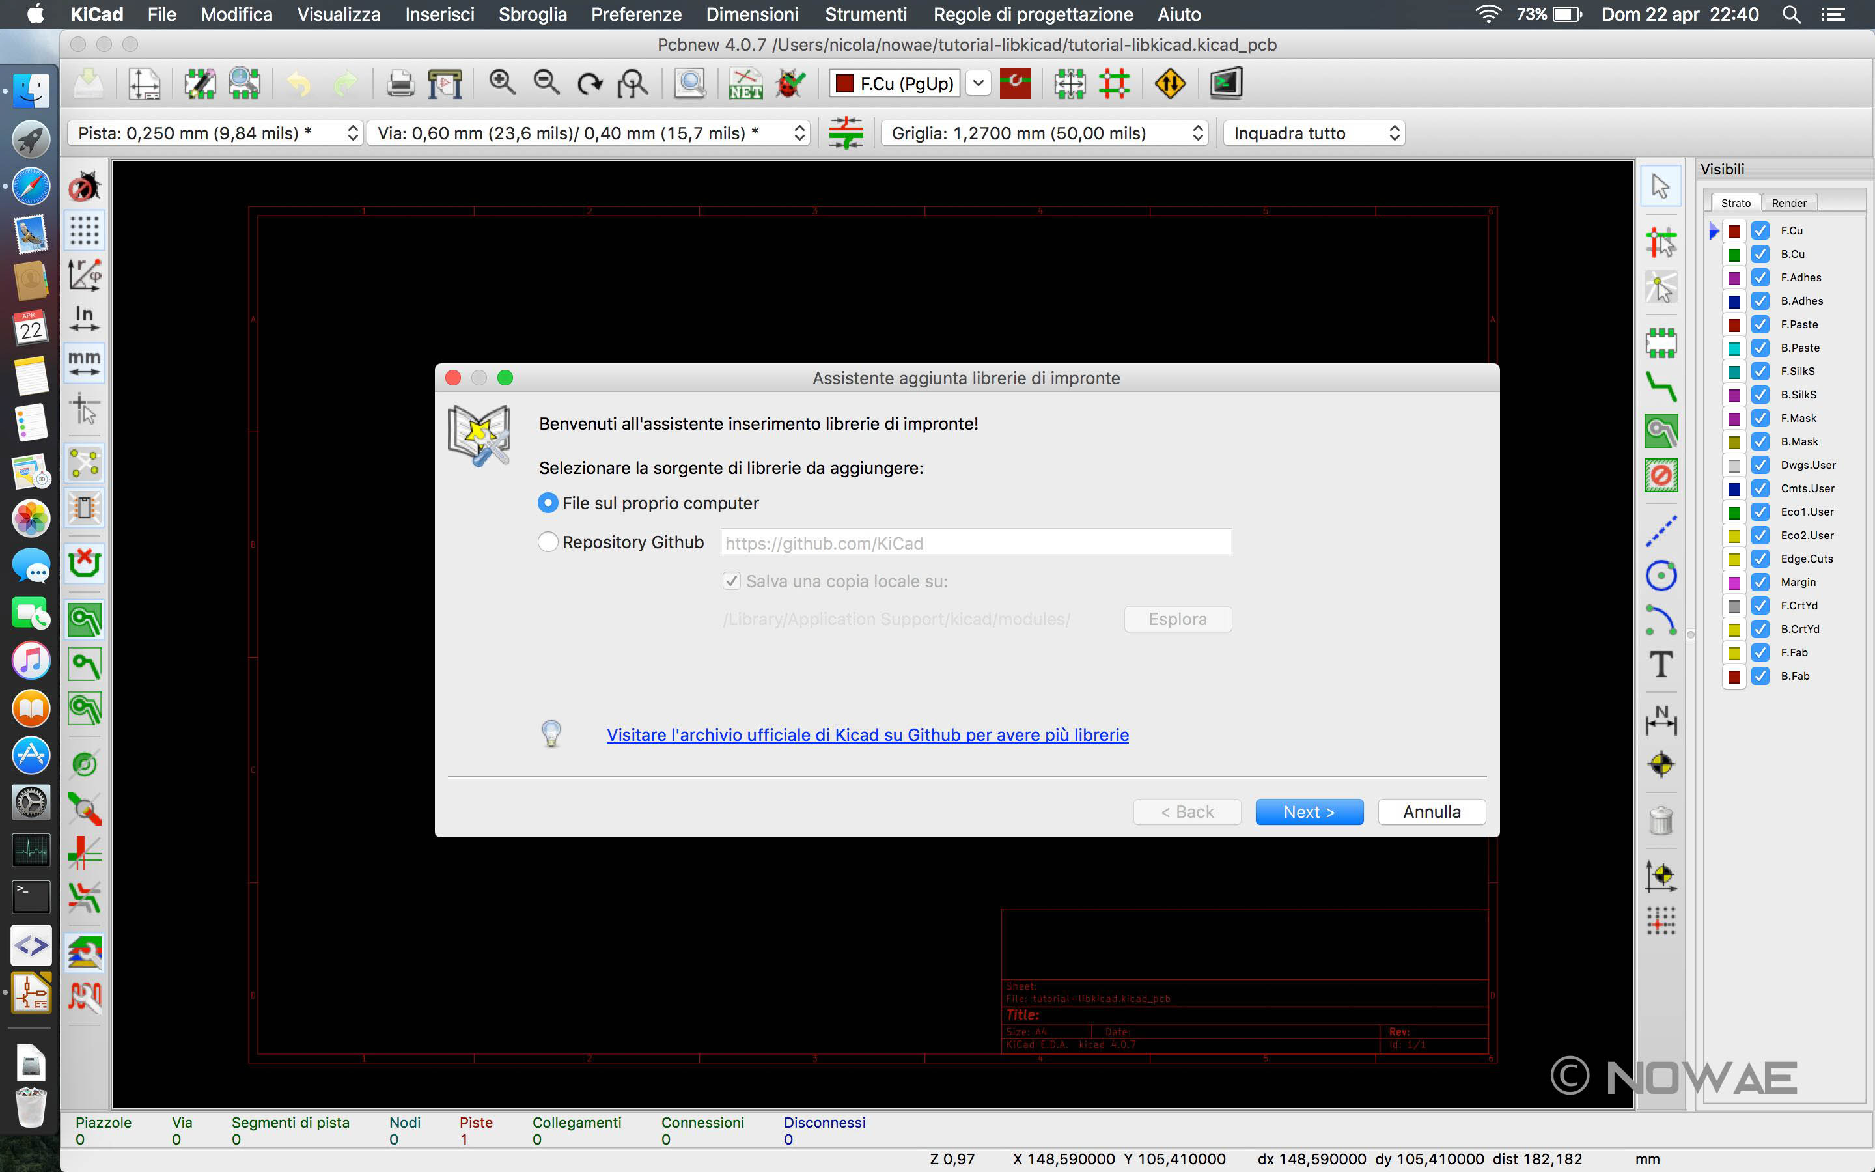Select the Route track tool

click(x=1660, y=386)
